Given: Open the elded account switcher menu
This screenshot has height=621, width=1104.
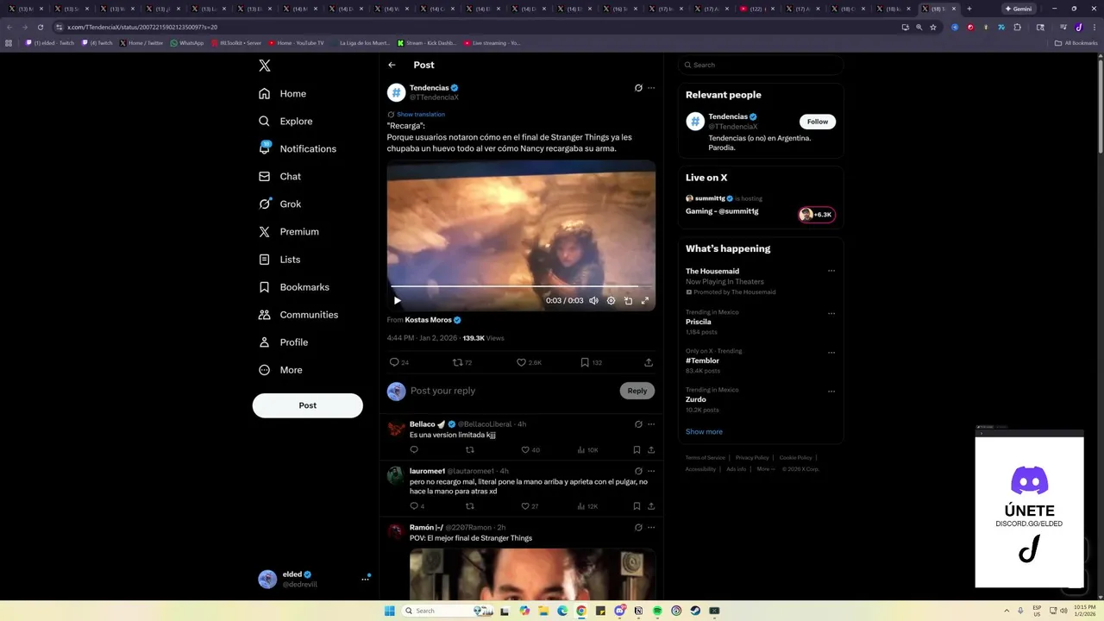Looking at the screenshot, I should 314,579.
